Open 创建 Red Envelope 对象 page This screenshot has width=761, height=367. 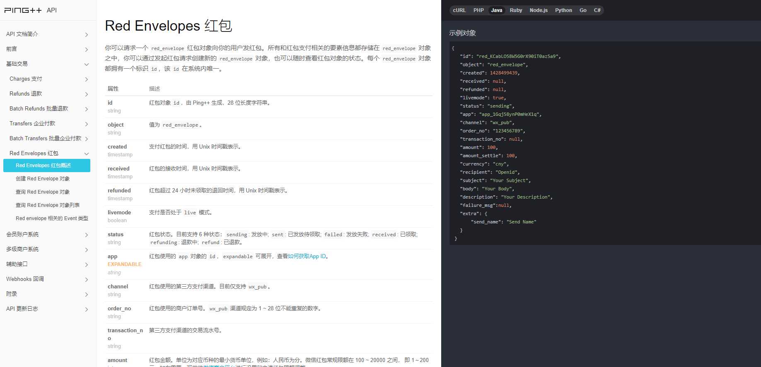click(x=43, y=179)
